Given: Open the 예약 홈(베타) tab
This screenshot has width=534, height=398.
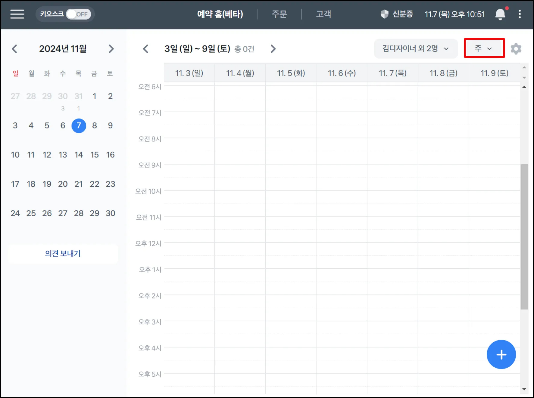Looking at the screenshot, I should point(220,14).
